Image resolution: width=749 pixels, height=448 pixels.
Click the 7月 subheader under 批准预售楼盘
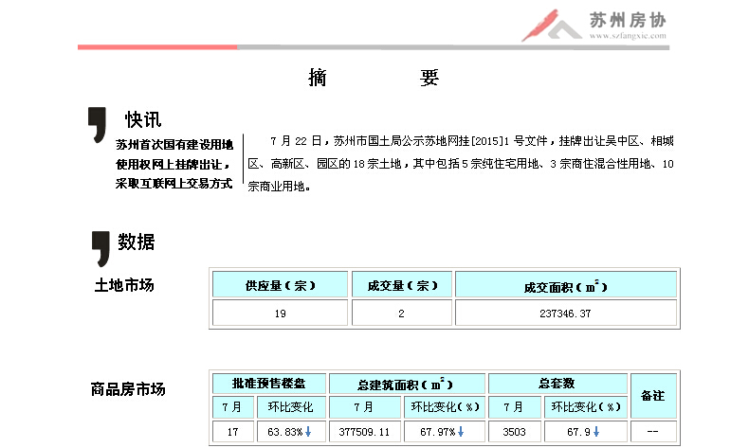(x=232, y=407)
